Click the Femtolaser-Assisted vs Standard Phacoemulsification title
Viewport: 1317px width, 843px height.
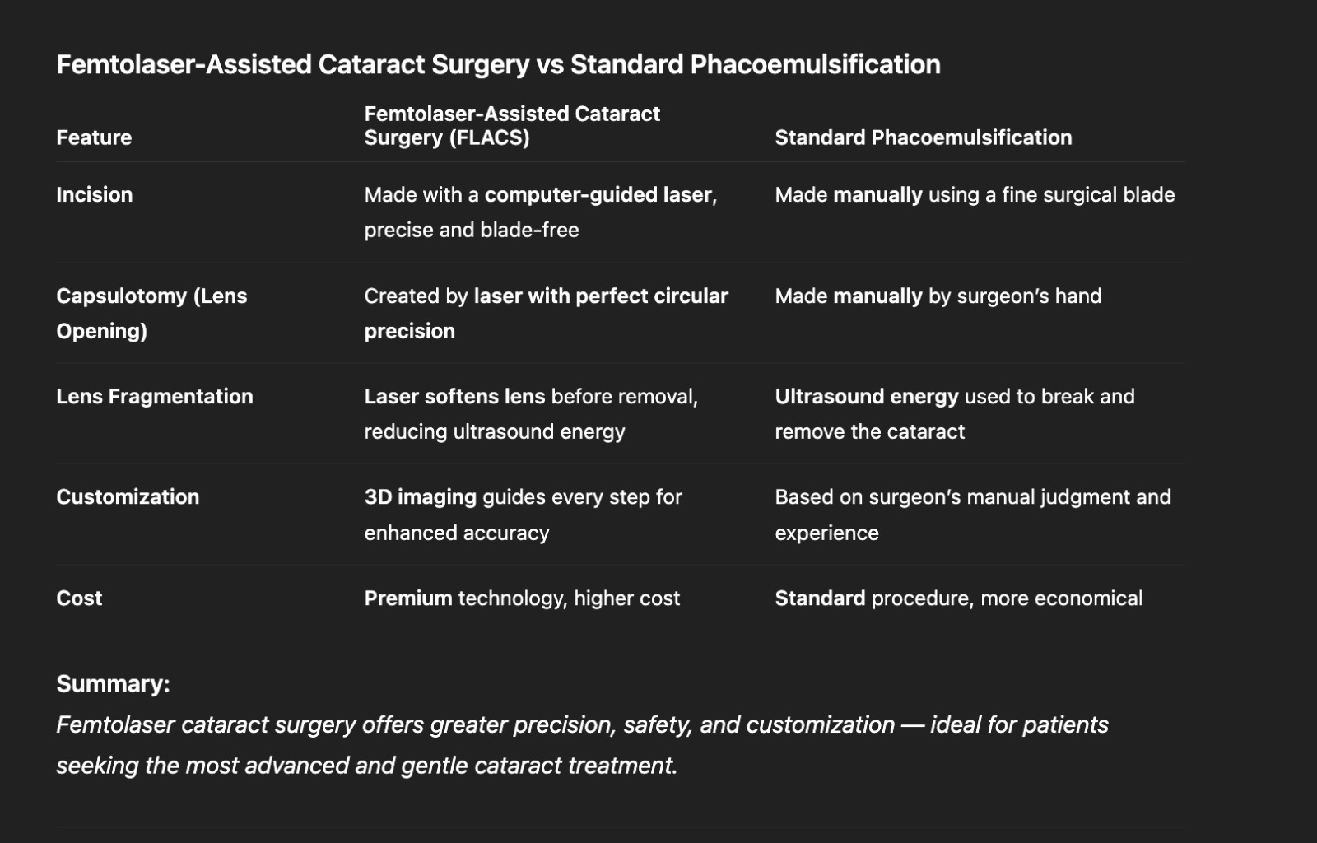click(498, 64)
